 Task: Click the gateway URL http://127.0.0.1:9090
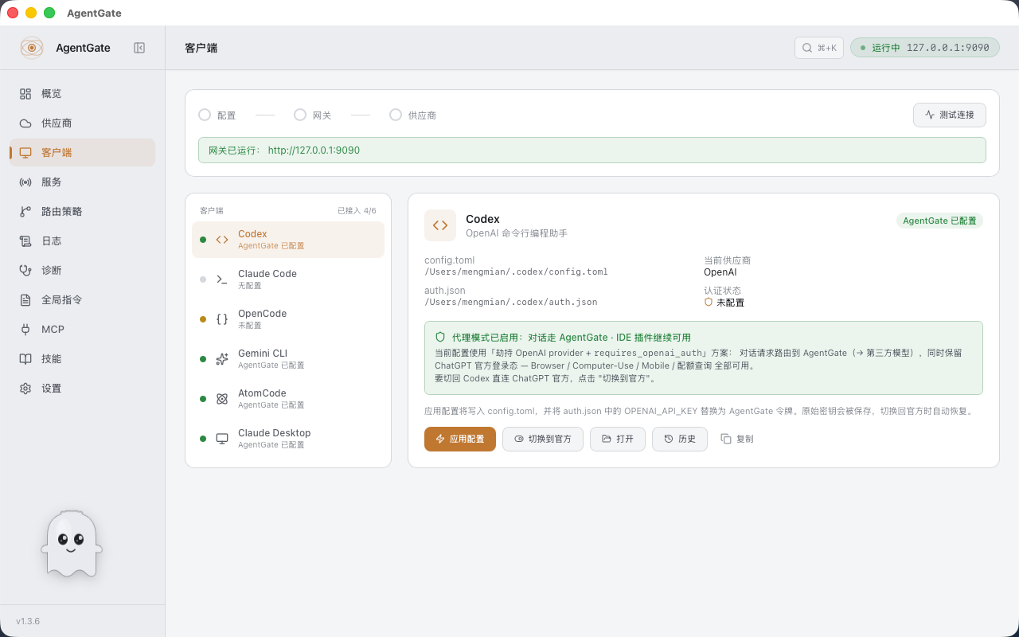click(314, 150)
